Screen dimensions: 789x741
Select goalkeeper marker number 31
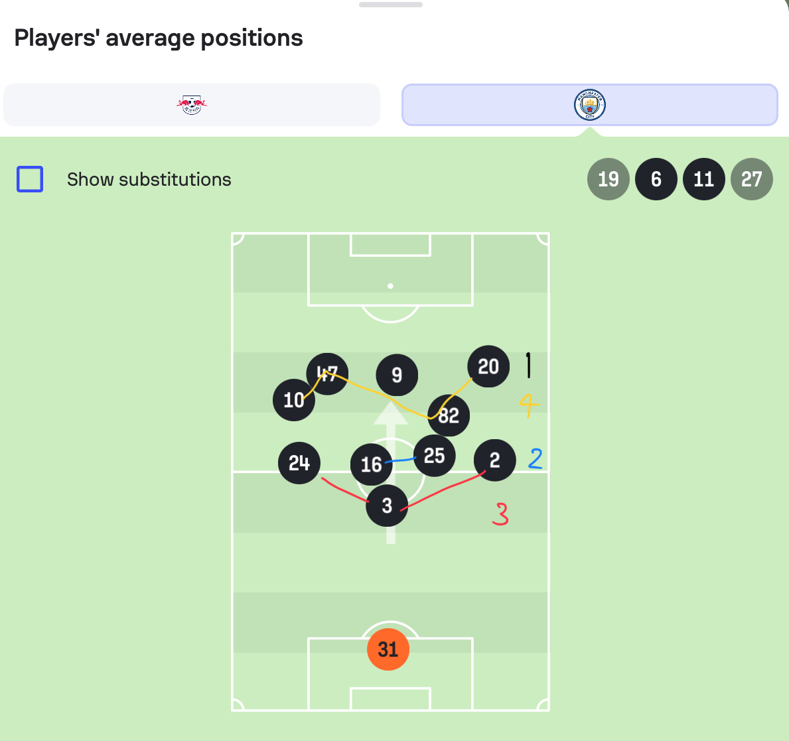(x=388, y=649)
